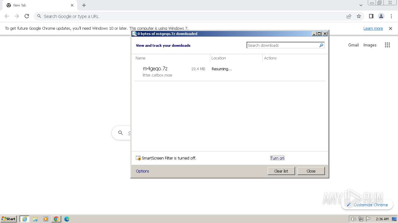Open the Google apps grid
The width and height of the screenshot is (398, 223).
point(387,45)
